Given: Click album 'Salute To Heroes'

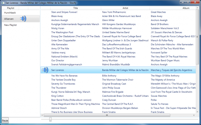Looking at the screenshot, I should [160, 104].
